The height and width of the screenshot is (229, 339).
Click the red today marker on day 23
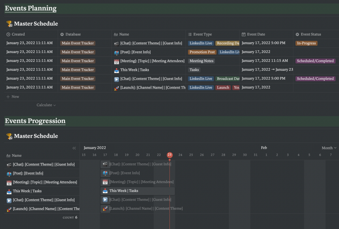pyautogui.click(x=170, y=155)
